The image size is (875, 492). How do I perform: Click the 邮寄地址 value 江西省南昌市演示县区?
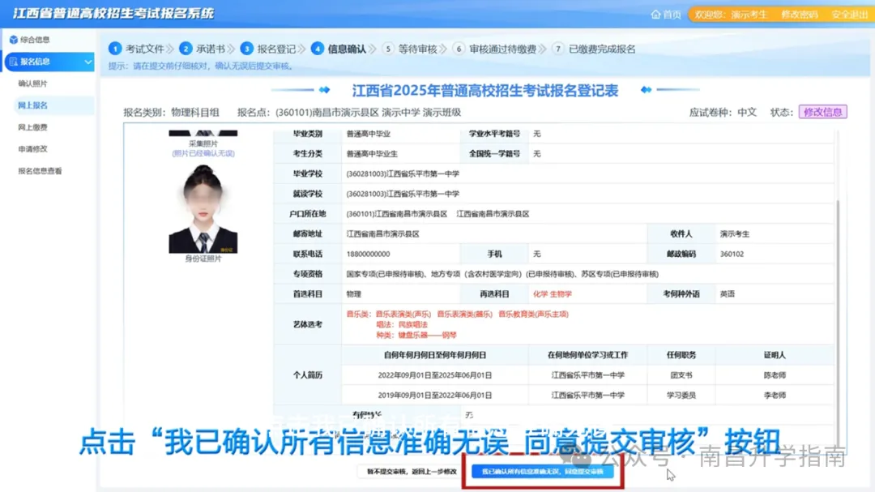(x=382, y=234)
